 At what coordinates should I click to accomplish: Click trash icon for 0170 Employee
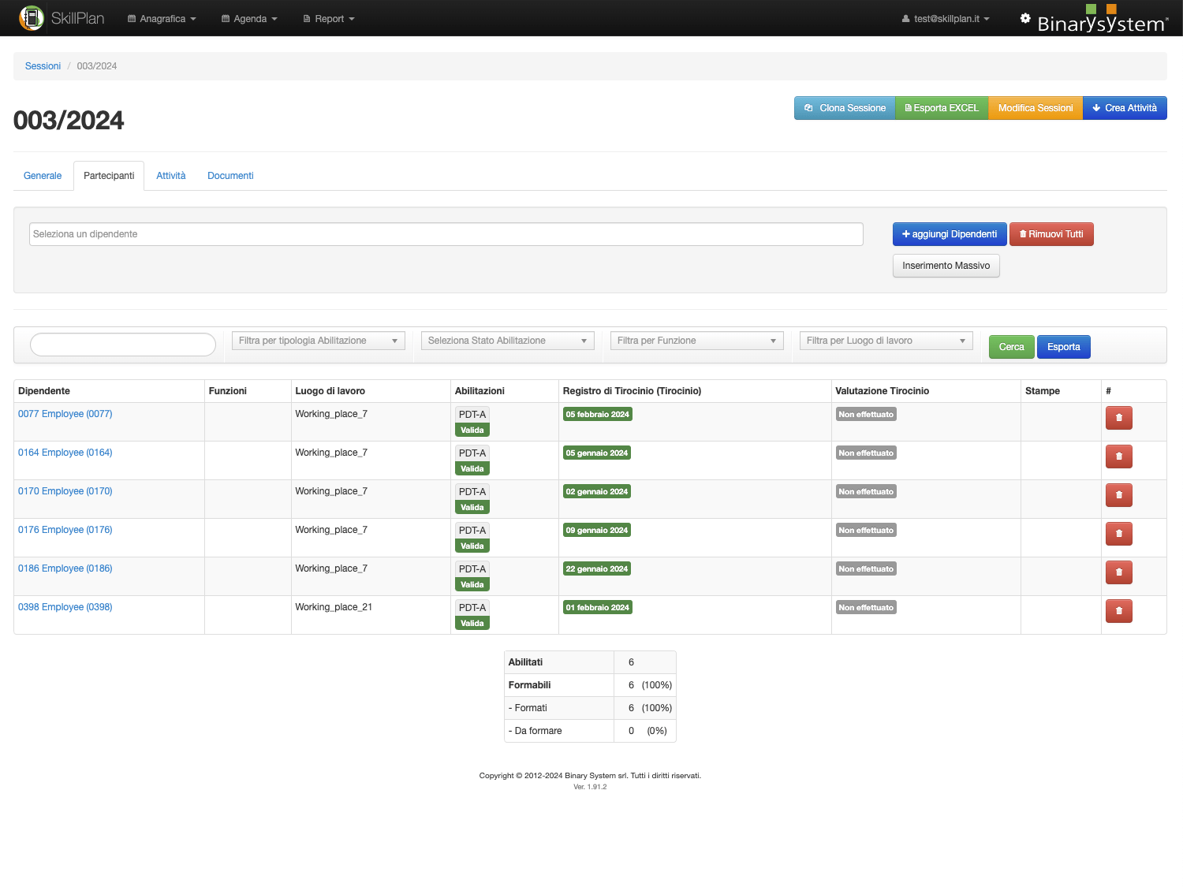pyautogui.click(x=1118, y=495)
